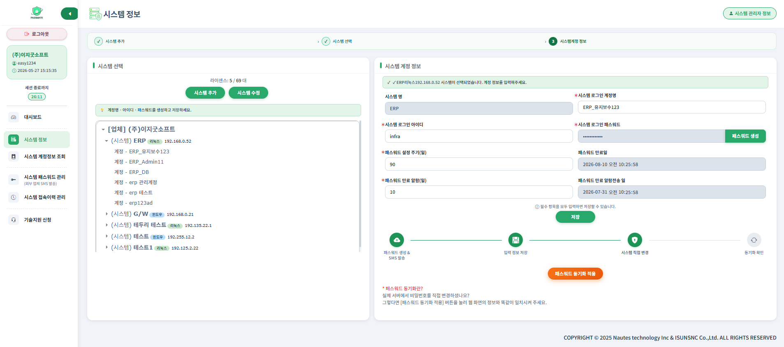The image size is (784, 347).
Task: Click the 시스템 명 ERP field
Action: tap(479, 109)
